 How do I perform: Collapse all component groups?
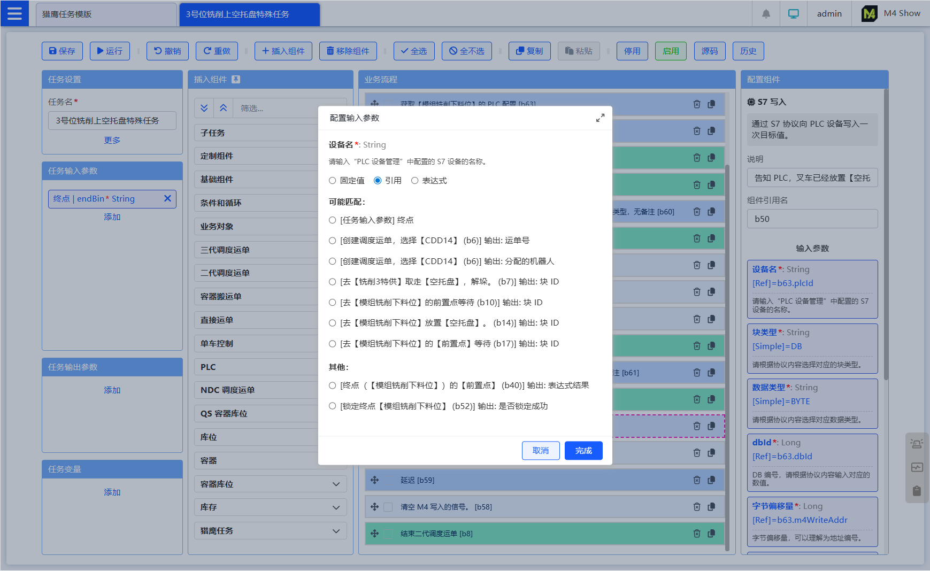point(223,108)
